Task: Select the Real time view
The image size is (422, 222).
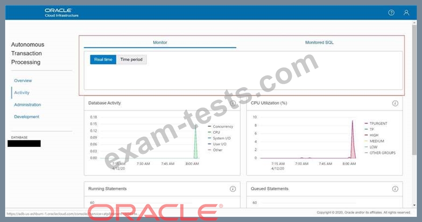Action: click(103, 59)
